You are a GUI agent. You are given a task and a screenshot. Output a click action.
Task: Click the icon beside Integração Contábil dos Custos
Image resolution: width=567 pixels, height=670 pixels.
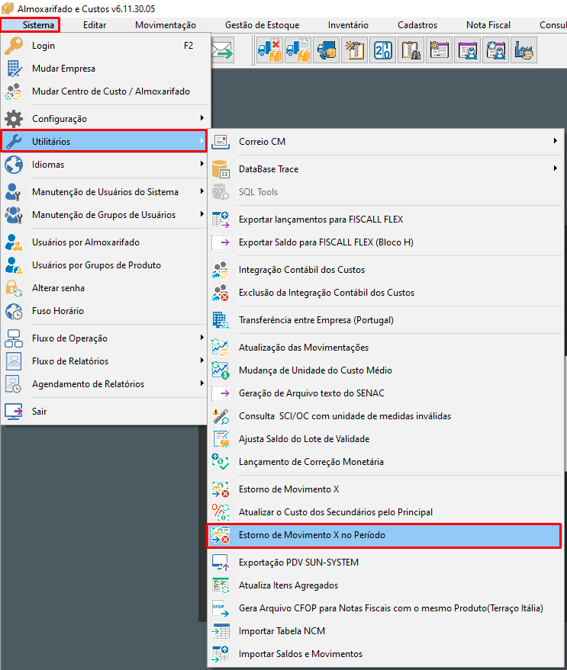pos(221,270)
